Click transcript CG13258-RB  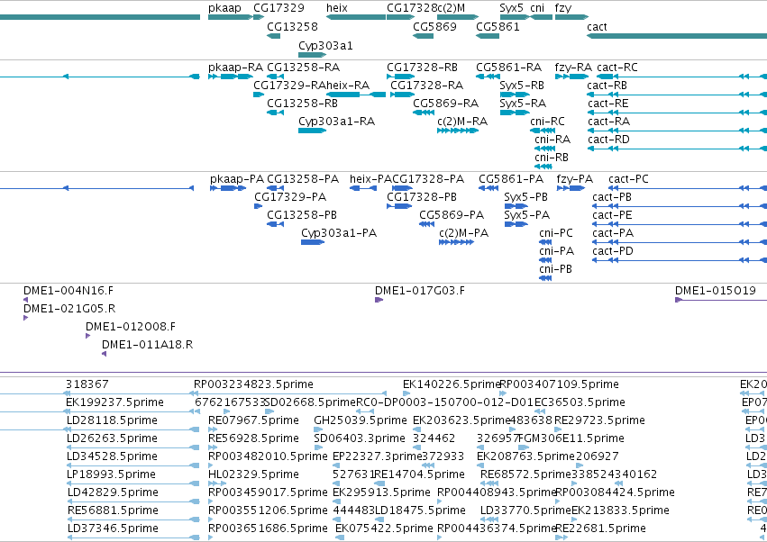(276, 113)
